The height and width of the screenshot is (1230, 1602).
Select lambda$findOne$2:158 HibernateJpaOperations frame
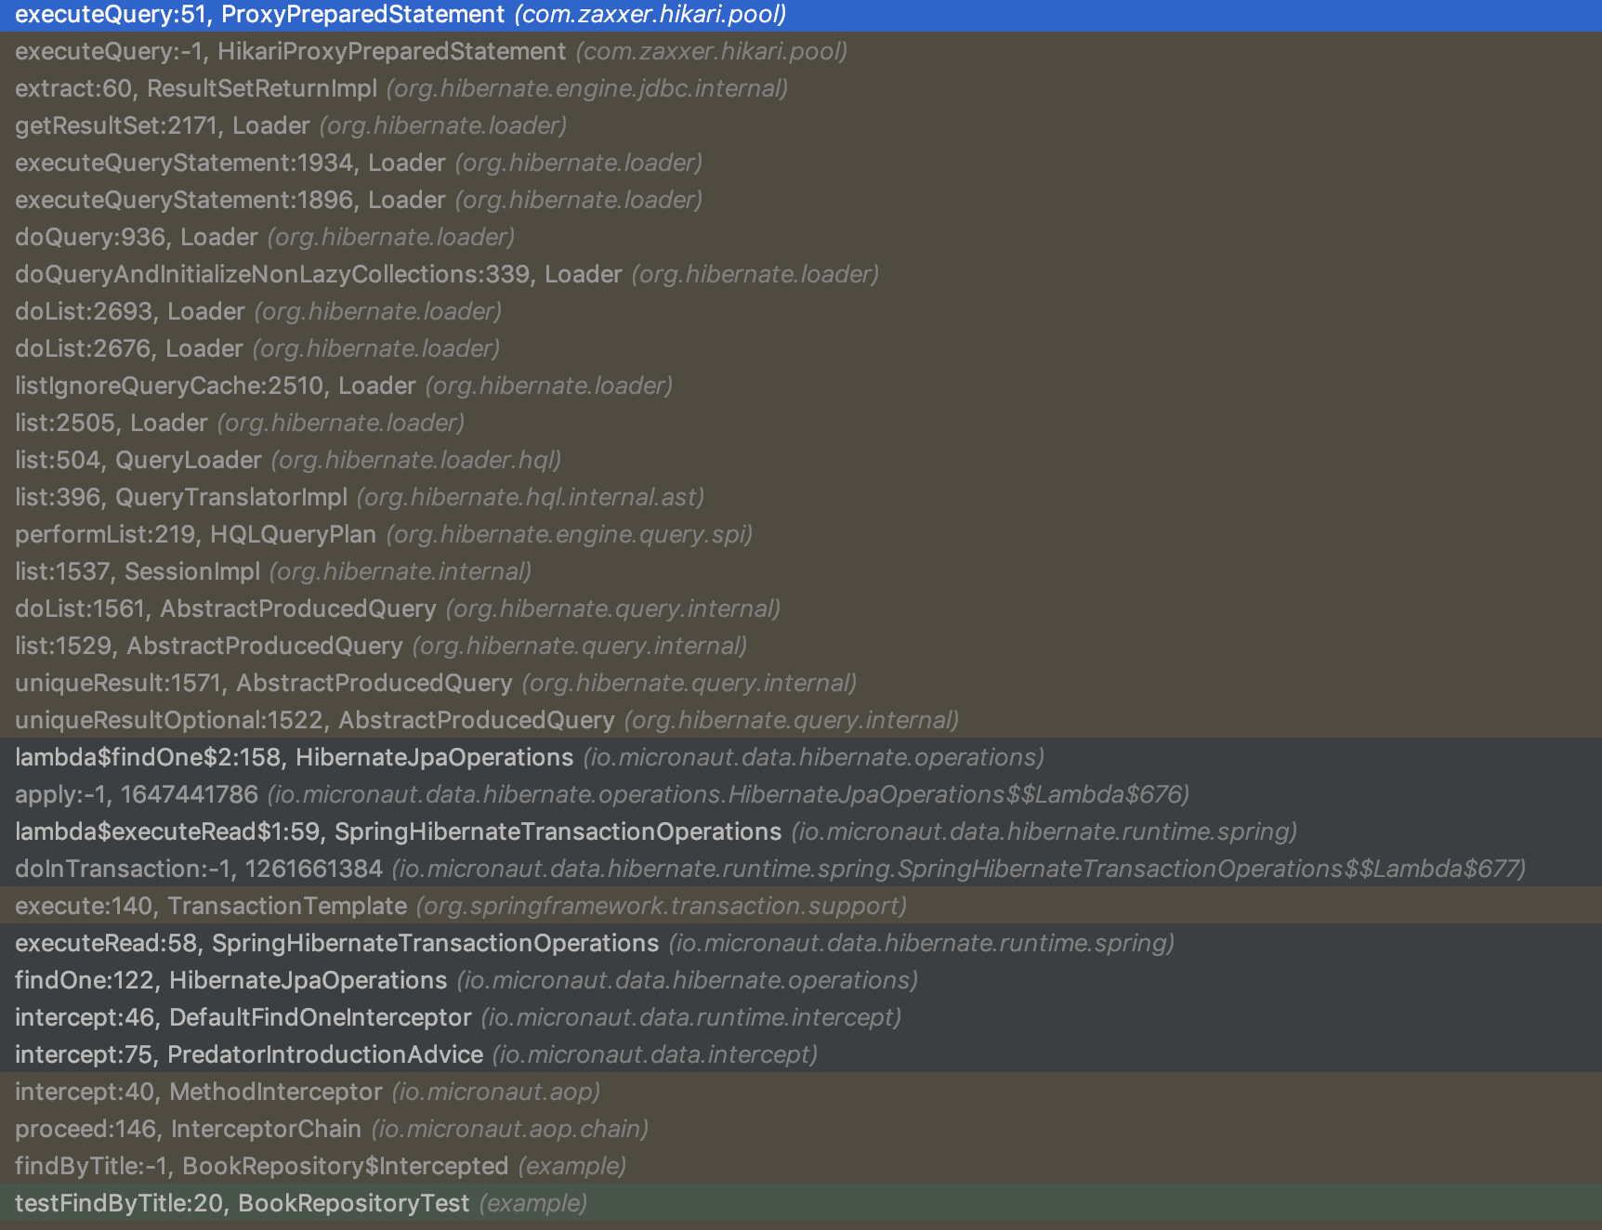coord(801,757)
